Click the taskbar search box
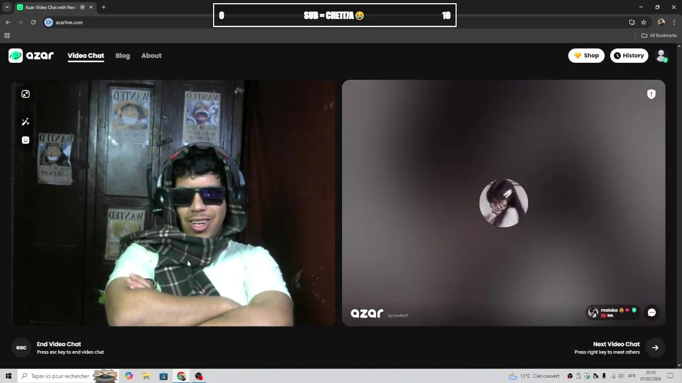Screen dimensions: 682x383 click(68, 376)
